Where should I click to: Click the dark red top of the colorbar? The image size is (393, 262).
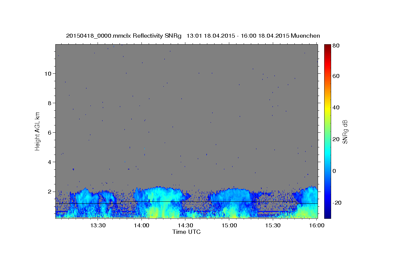coord(327,47)
